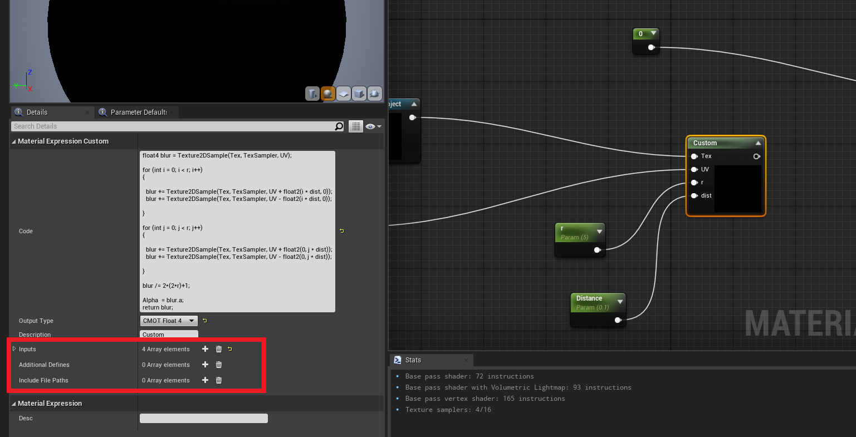The image size is (856, 437).
Task: Collapse the Material Expression Custom section
Action: tap(13, 141)
